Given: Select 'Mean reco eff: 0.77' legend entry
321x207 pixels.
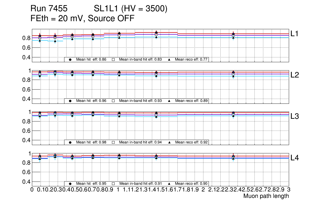Looking at the screenshot, I should click(191, 60).
